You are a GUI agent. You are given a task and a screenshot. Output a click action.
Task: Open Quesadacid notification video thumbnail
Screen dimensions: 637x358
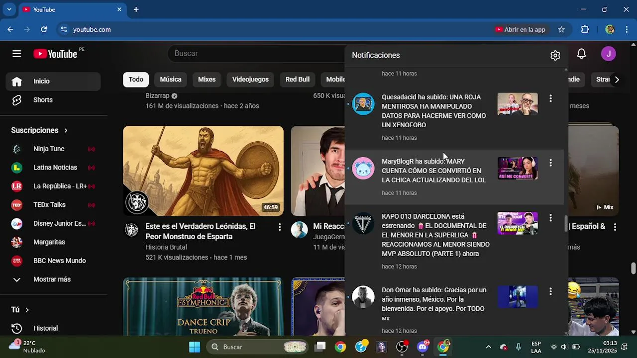coord(518,104)
